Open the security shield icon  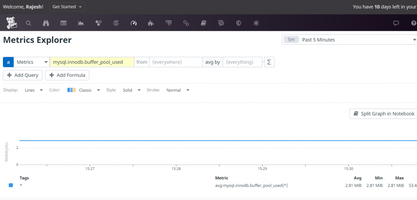(239, 23)
